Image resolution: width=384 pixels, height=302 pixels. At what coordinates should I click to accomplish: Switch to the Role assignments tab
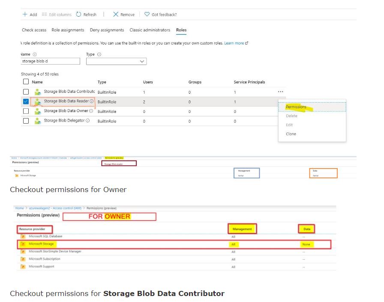click(68, 30)
